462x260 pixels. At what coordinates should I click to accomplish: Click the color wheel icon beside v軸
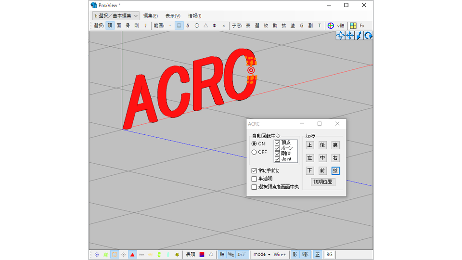[331, 26]
